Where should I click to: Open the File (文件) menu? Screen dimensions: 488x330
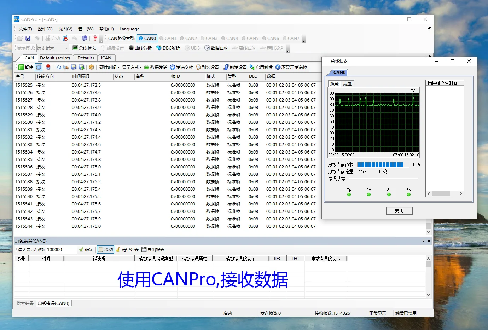tap(25, 29)
